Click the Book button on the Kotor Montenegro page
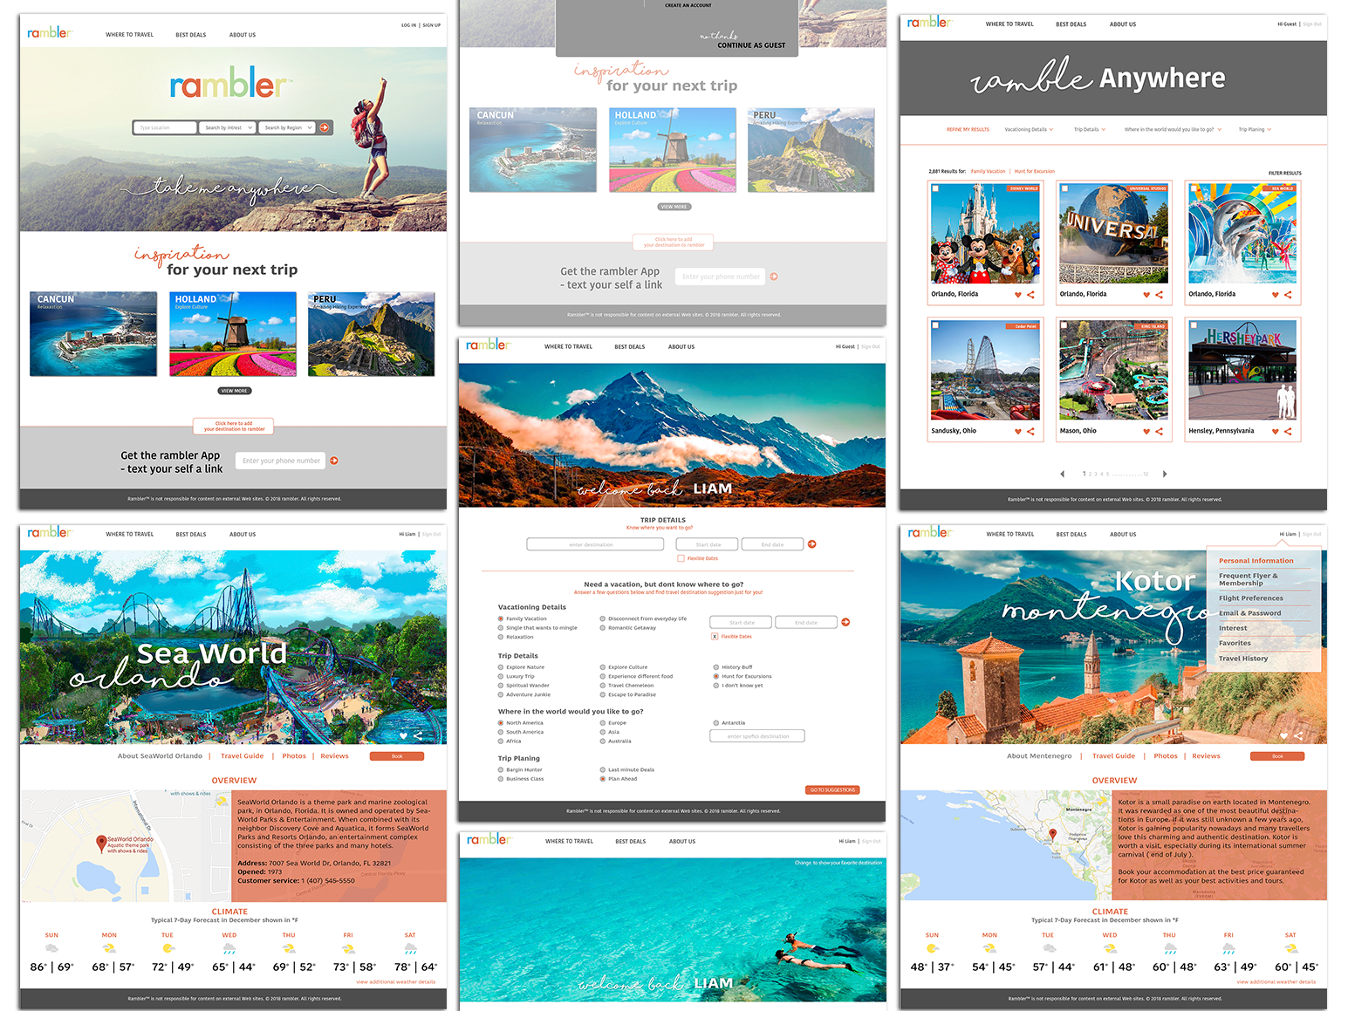Image resolution: width=1348 pixels, height=1011 pixels. [1277, 756]
